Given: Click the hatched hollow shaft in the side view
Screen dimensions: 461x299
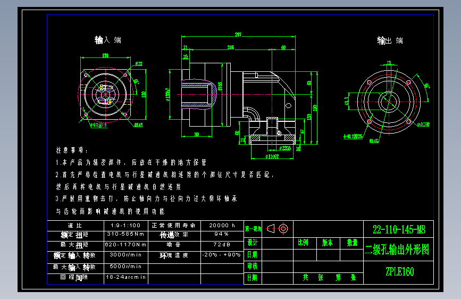Looking at the screenshot, I should point(199,94).
